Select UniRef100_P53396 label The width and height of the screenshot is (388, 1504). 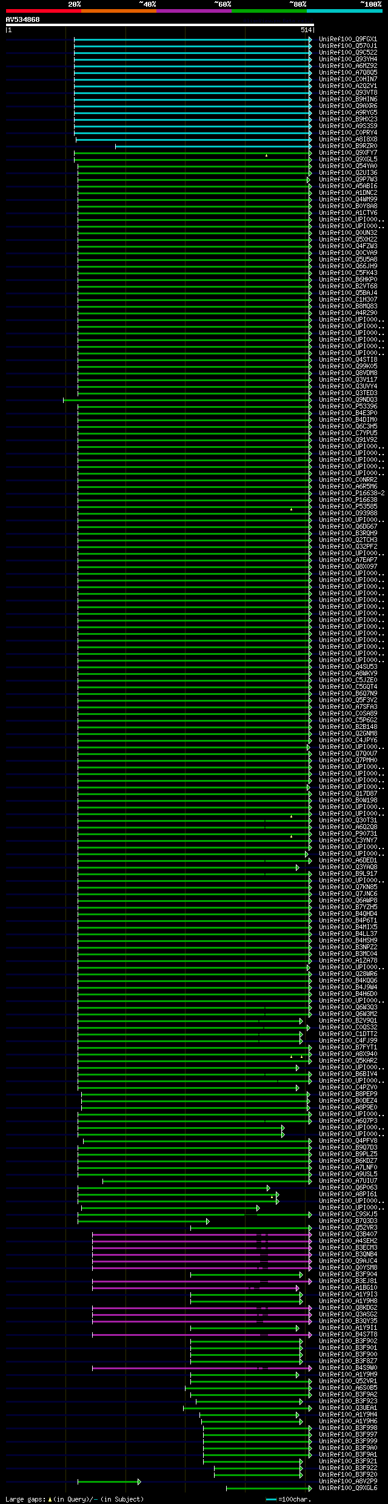coord(348,407)
